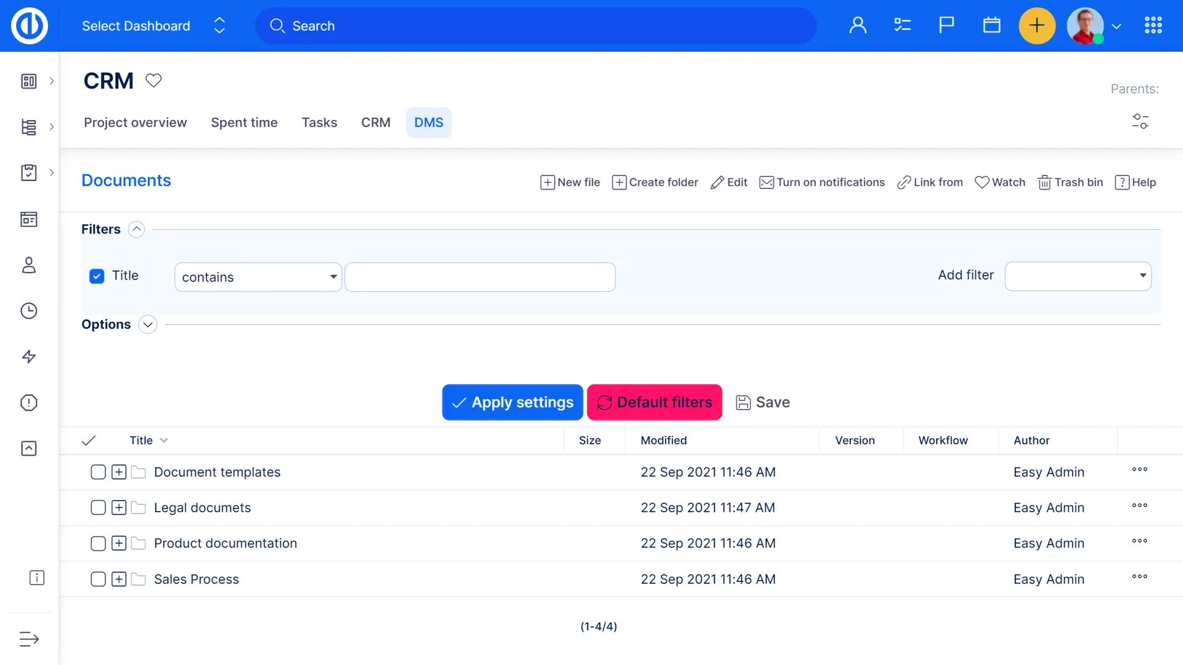The height and width of the screenshot is (665, 1183).
Task: Expand the Options section
Action: (148, 324)
